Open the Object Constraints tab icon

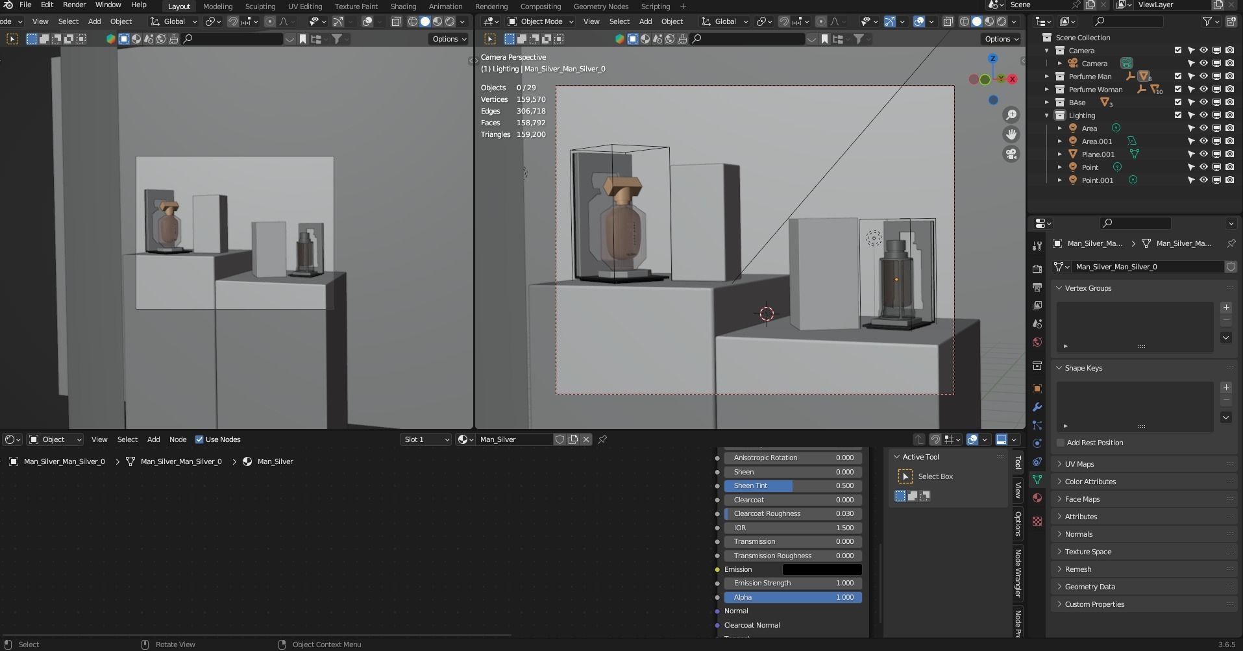pos(1037,461)
